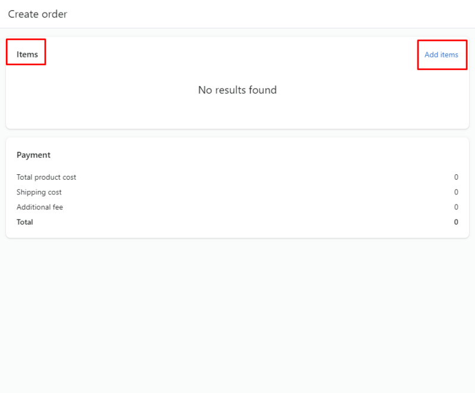
Task: Click the Total product cost value
Action: click(x=456, y=177)
